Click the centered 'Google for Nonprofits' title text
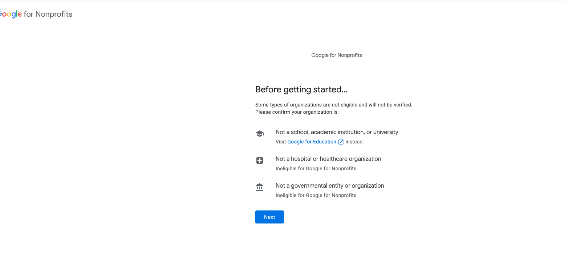 coord(337,55)
